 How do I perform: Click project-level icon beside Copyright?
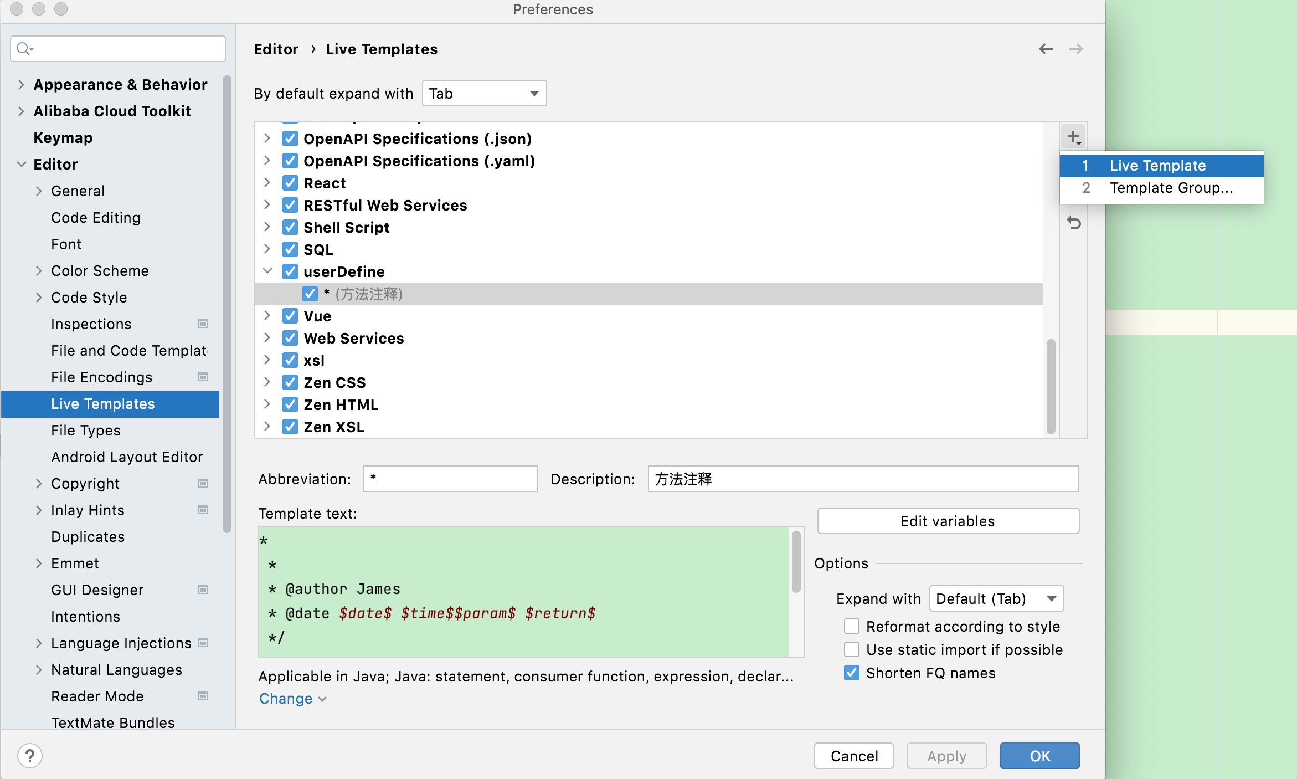tap(203, 483)
